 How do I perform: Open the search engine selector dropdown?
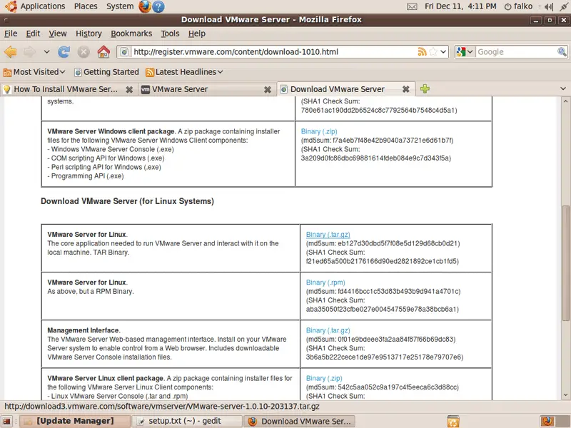[x=465, y=51]
